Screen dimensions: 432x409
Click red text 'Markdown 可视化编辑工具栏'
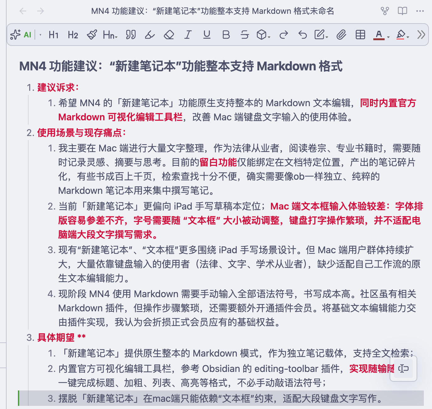click(x=121, y=117)
